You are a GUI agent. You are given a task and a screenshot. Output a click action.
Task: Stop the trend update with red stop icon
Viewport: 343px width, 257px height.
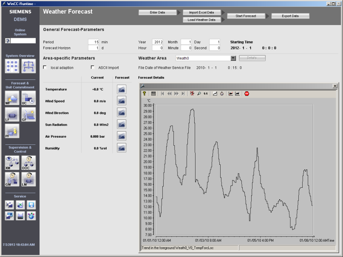point(247,93)
